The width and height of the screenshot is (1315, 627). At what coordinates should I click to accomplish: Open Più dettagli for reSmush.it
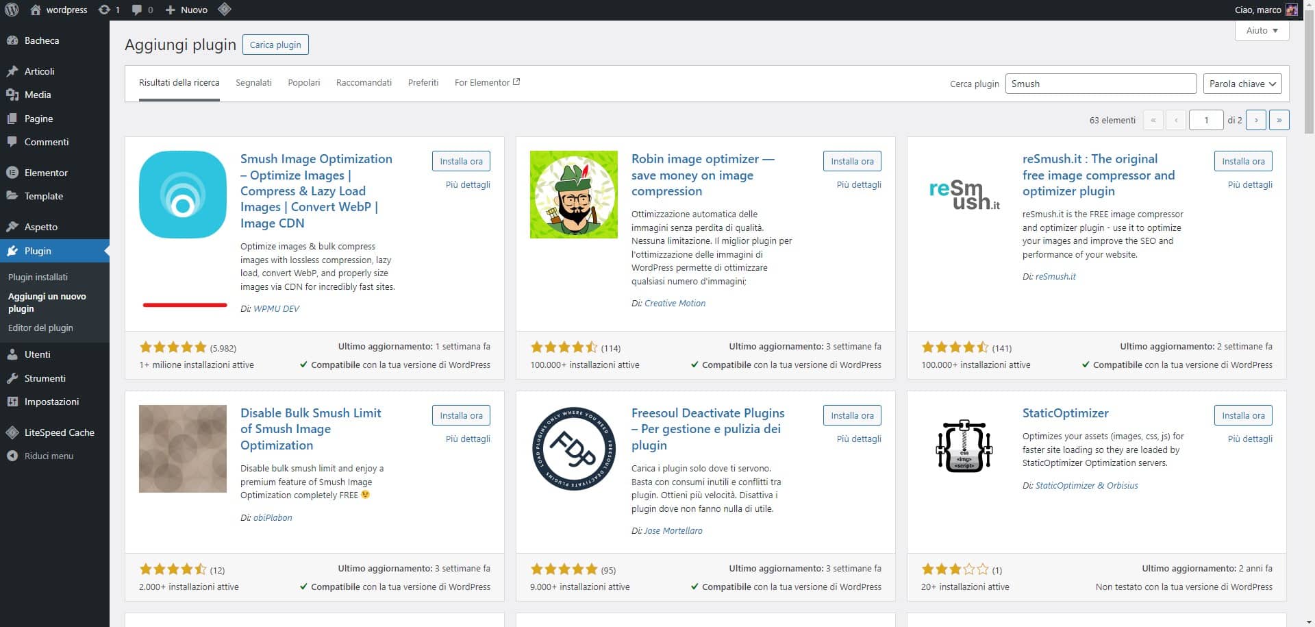[x=1250, y=184]
